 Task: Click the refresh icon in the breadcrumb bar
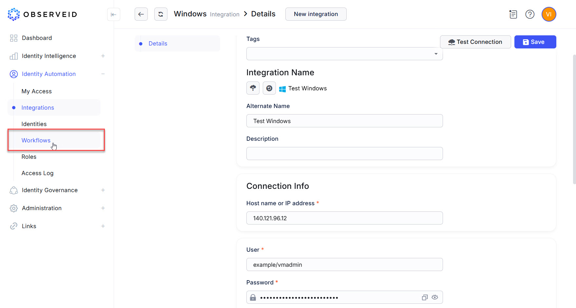point(161,14)
